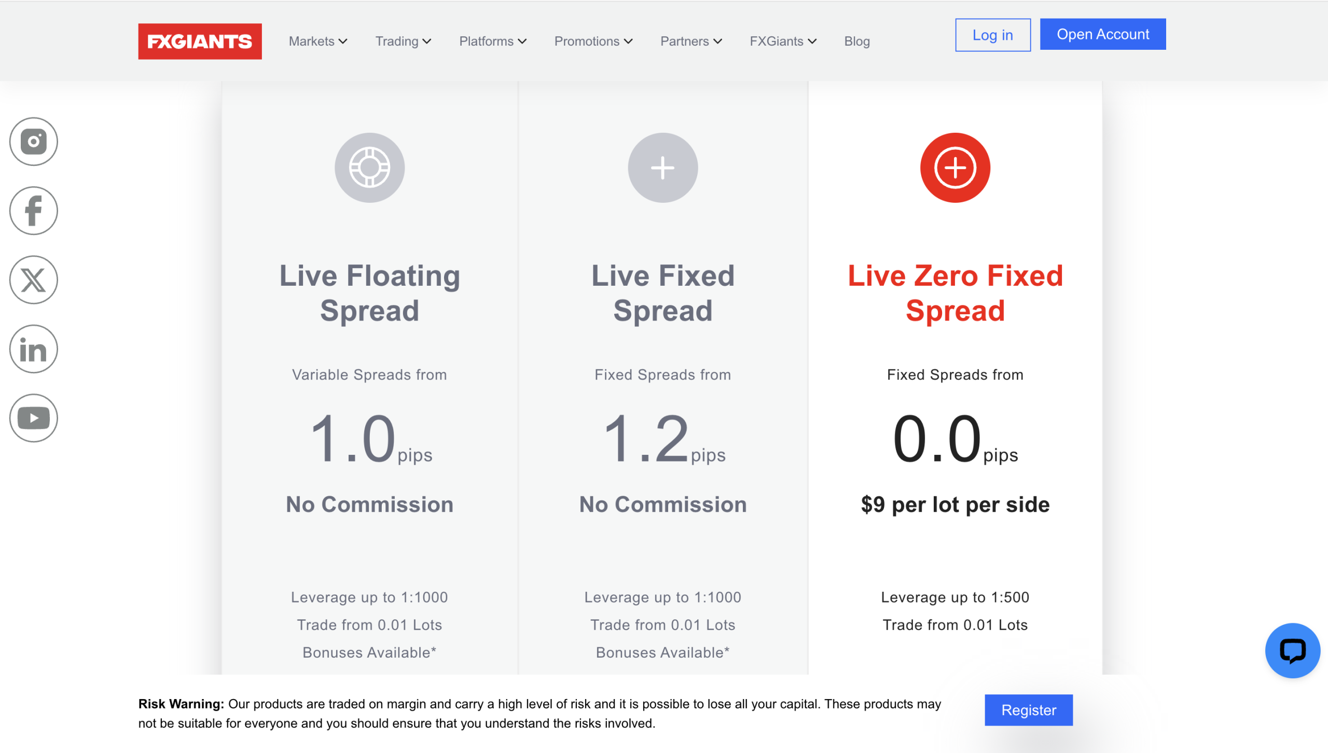The image size is (1328, 753).
Task: Click the Log in button
Action: point(992,35)
